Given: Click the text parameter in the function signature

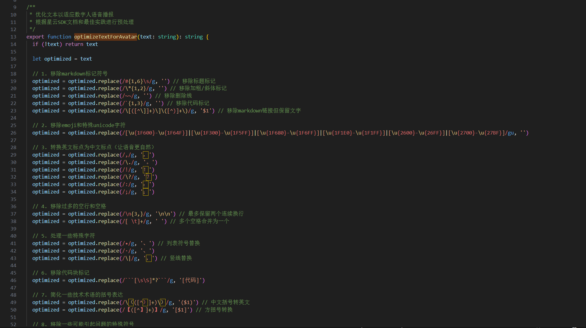Looking at the screenshot, I should click(x=146, y=37).
